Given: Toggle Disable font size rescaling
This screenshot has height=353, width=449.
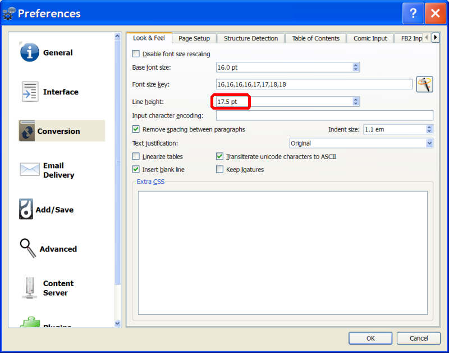Looking at the screenshot, I should [x=136, y=54].
